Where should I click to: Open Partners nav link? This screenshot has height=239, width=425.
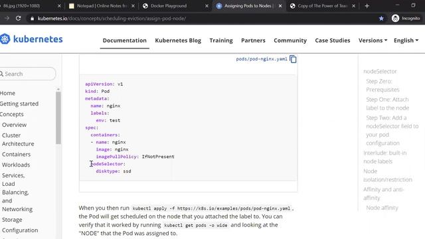[x=253, y=40]
